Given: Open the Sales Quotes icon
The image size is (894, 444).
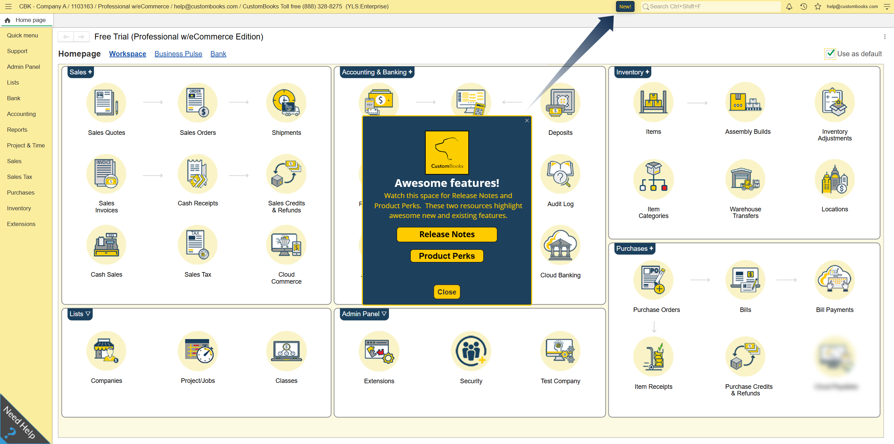Looking at the screenshot, I should pyautogui.click(x=106, y=103).
